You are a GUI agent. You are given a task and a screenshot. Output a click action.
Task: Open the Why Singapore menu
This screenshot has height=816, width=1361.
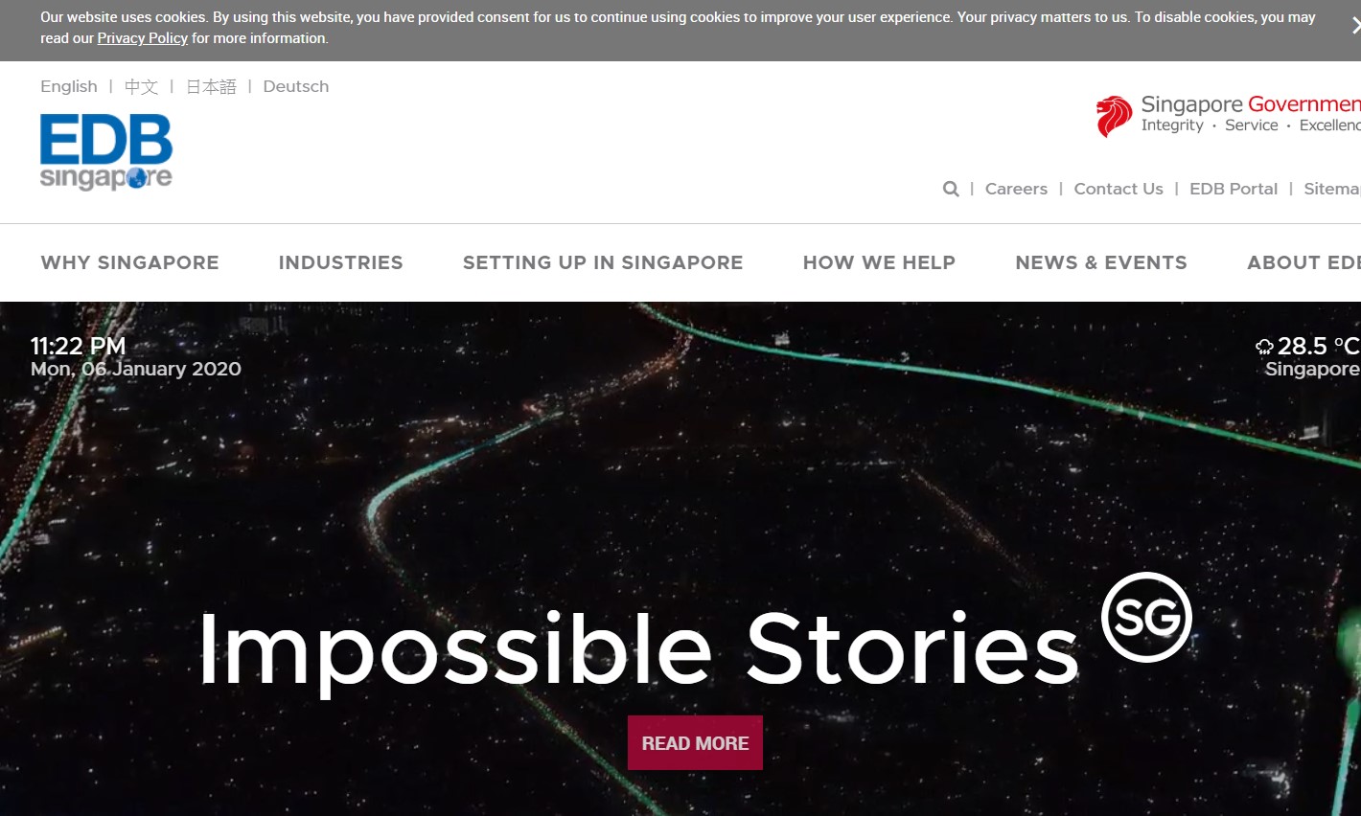[130, 262]
